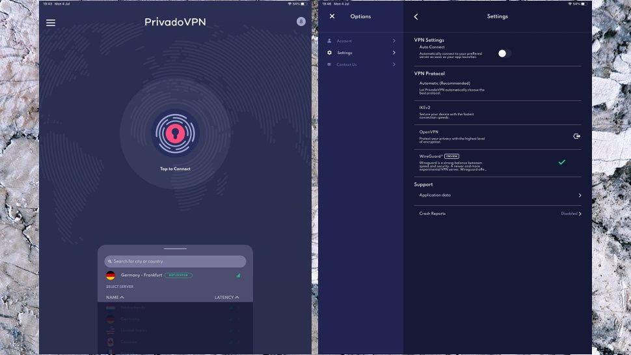Open the Settings menu item

pos(361,53)
